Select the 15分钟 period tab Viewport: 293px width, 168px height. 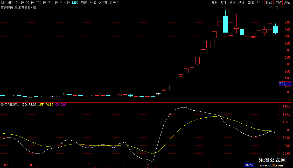click(41, 2)
